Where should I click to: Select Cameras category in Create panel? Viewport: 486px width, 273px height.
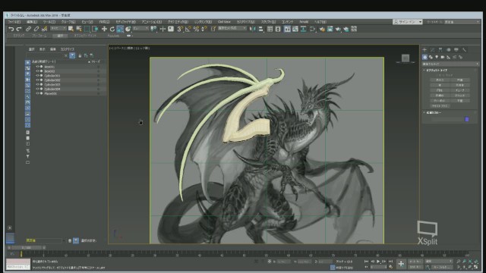(443, 58)
